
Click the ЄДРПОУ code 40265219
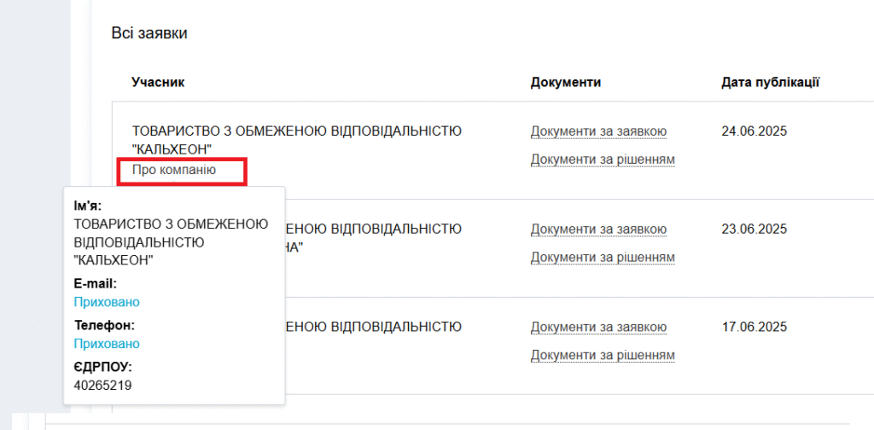pyautogui.click(x=102, y=386)
